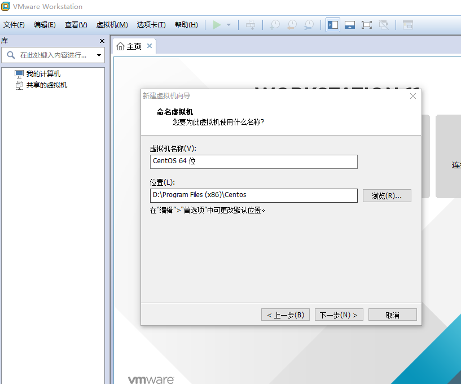The width and height of the screenshot is (461, 384).
Task: Switch to the 主页 tab
Action: click(134, 46)
